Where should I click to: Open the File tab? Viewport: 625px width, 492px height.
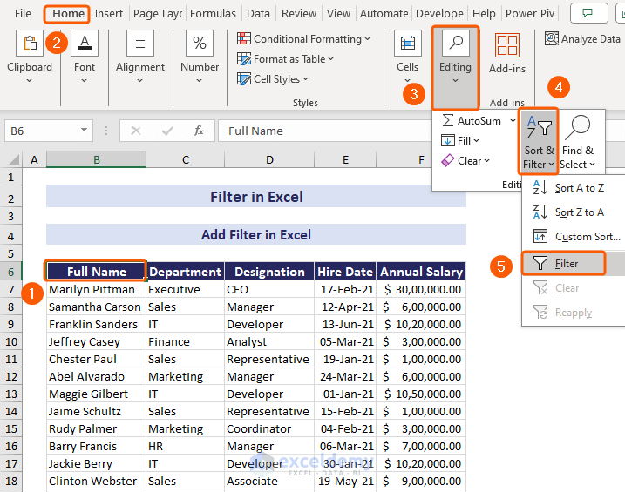pos(23,14)
